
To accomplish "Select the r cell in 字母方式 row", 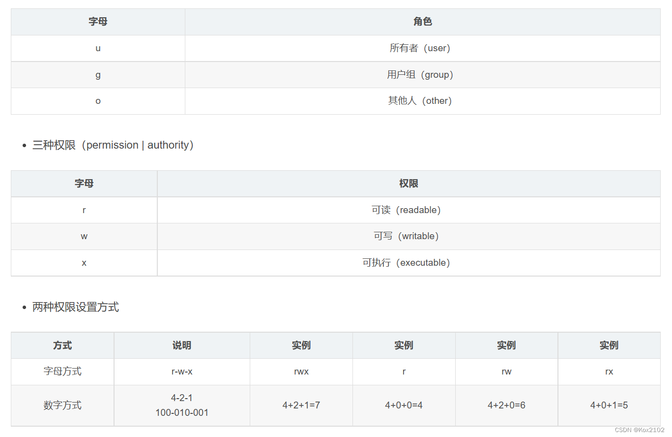I will pyautogui.click(x=404, y=372).
